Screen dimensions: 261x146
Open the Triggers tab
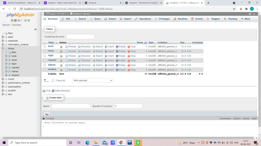coord(213,19)
